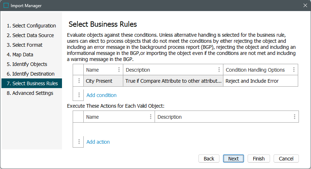Open the Name column options menu in conditions table
The height and width of the screenshot is (169, 311).
[x=119, y=70]
